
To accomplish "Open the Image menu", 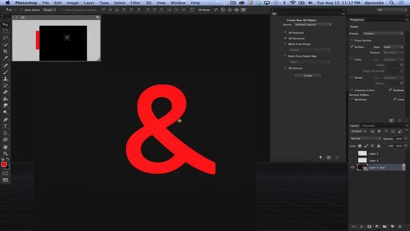I will coord(72,3).
